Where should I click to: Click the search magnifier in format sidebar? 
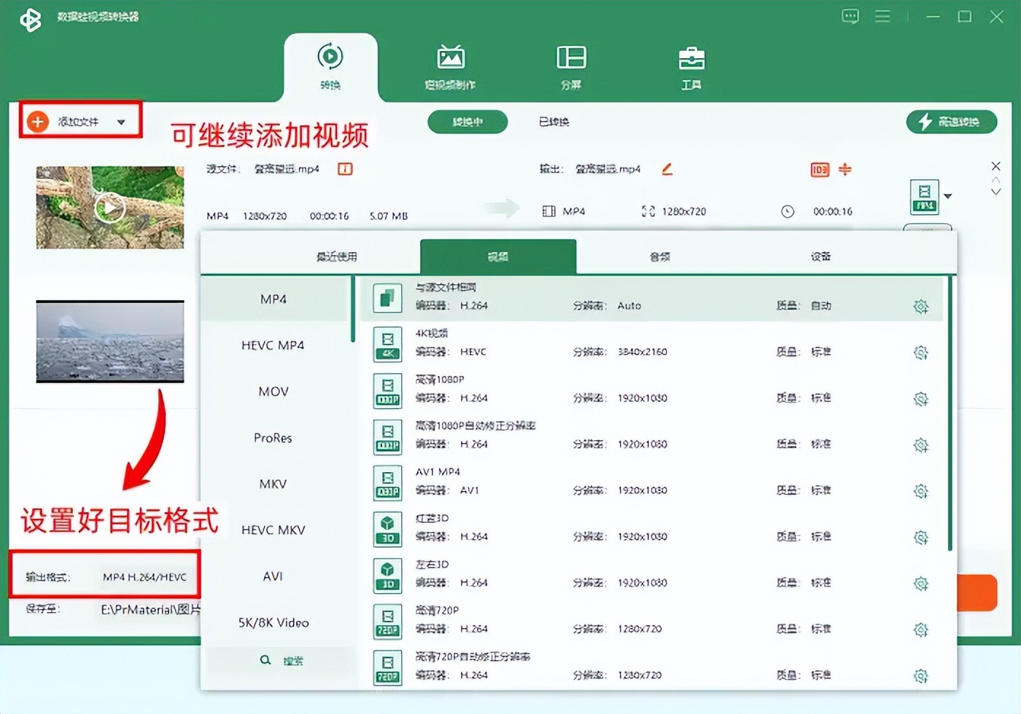tap(266, 659)
